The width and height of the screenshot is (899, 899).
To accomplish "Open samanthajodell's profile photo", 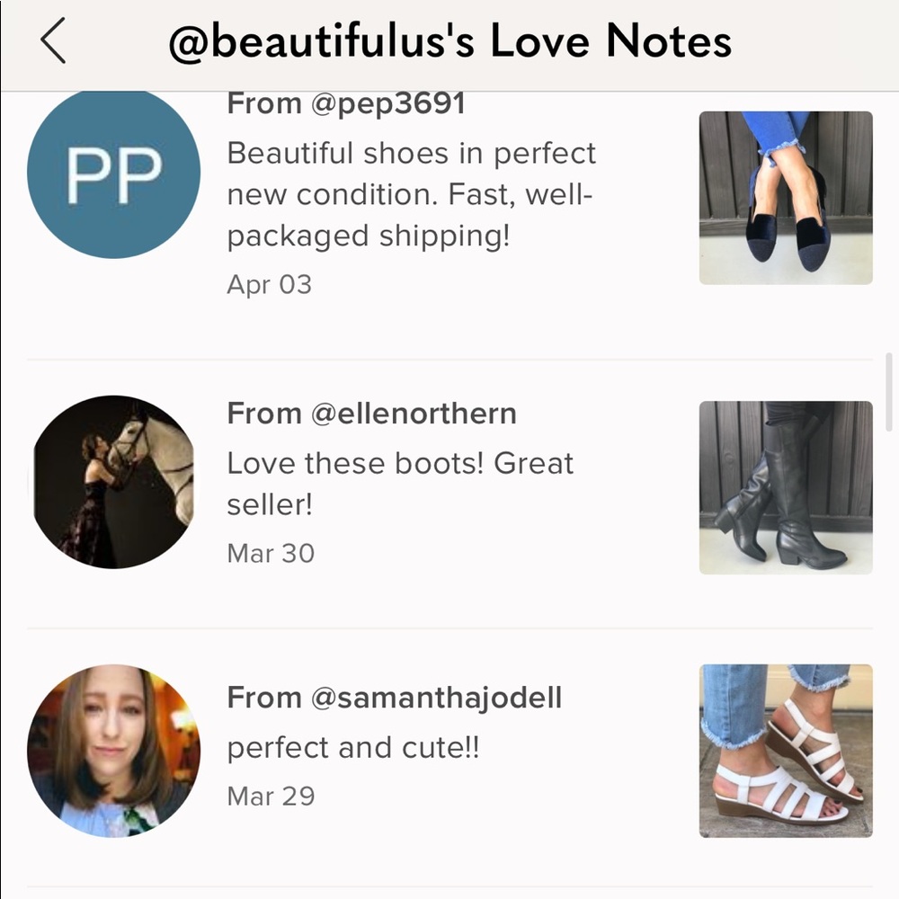I will tap(113, 752).
